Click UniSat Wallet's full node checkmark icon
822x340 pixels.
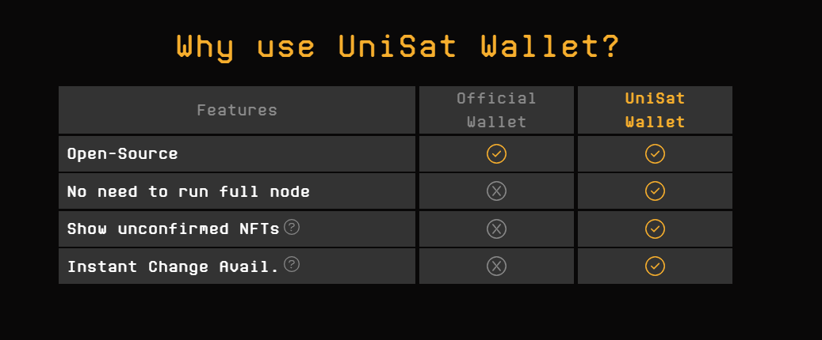click(x=655, y=191)
